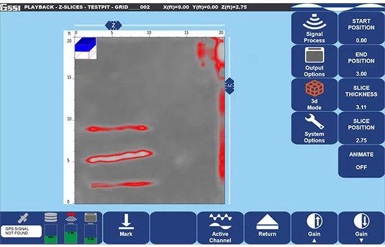385x247 pixels.
Task: Click the GPS SIGNAL NOT FOUND status
Action: (x=21, y=231)
